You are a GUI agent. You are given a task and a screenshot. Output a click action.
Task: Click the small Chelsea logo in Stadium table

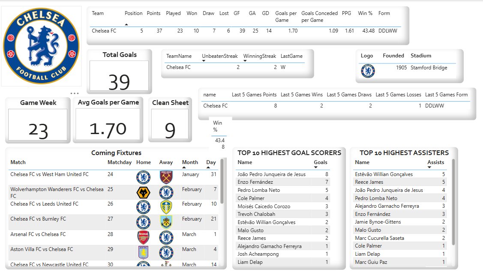pyautogui.click(x=368, y=71)
